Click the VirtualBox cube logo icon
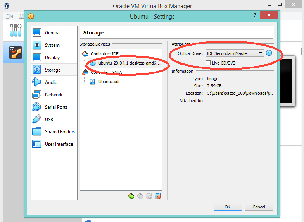Screen dimensions: 304x222 7,6
